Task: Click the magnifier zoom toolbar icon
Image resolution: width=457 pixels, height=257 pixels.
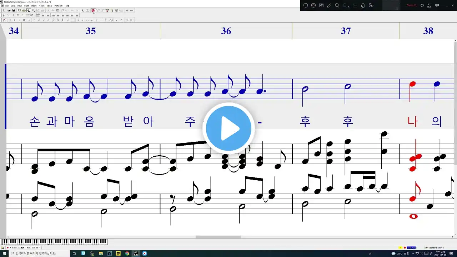Action: pos(33,10)
